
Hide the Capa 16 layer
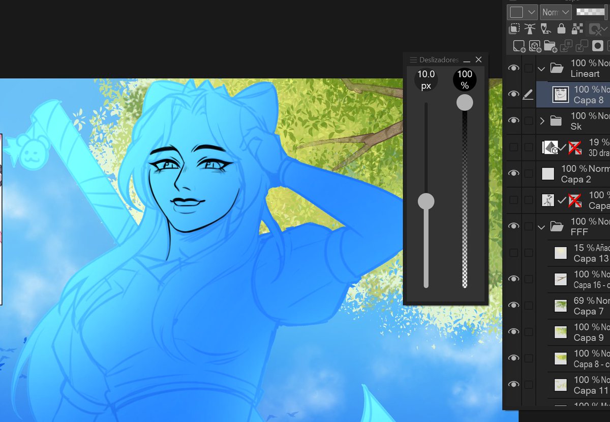(x=513, y=279)
